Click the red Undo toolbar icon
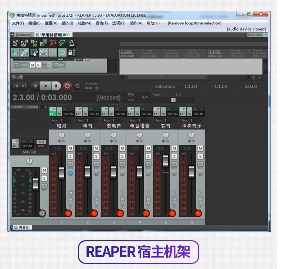 point(53,43)
